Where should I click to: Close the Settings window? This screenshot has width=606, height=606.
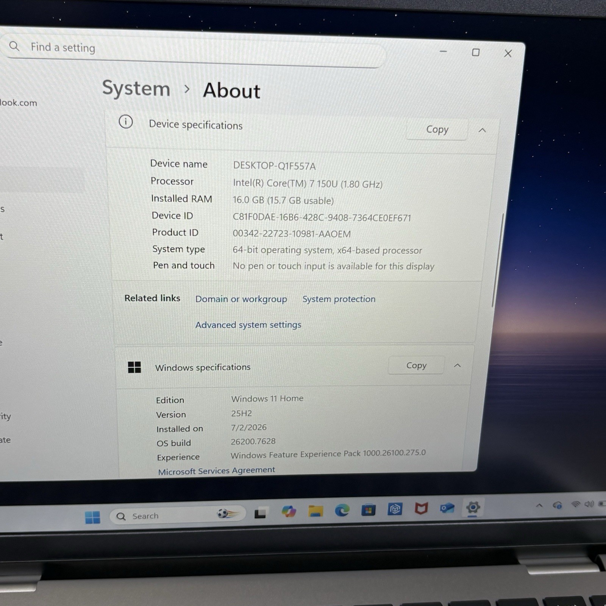pyautogui.click(x=508, y=53)
